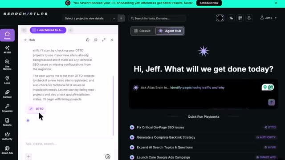Click the AI VIS tag on playbook
This screenshot has width=285, height=160.
(270, 147)
